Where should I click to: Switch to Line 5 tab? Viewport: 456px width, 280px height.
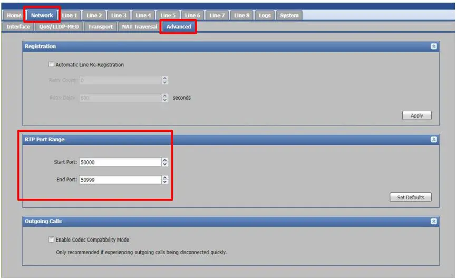[x=168, y=15]
